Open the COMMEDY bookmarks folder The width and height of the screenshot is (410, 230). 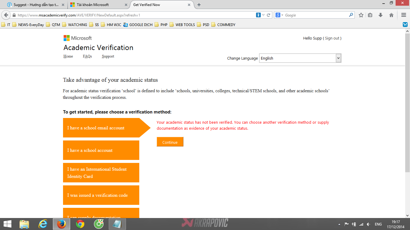pos(224,25)
